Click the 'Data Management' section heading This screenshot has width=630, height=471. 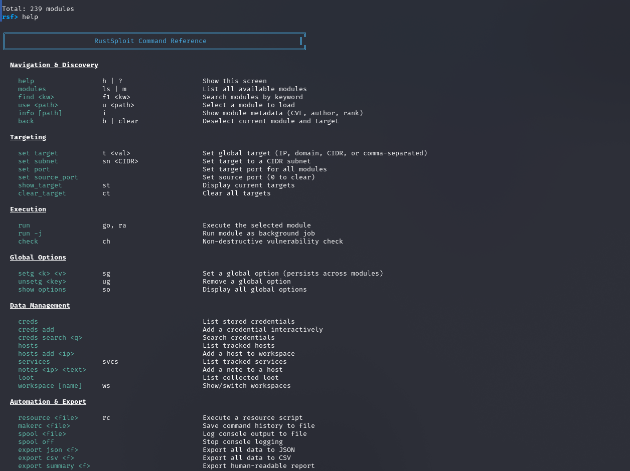click(x=40, y=306)
